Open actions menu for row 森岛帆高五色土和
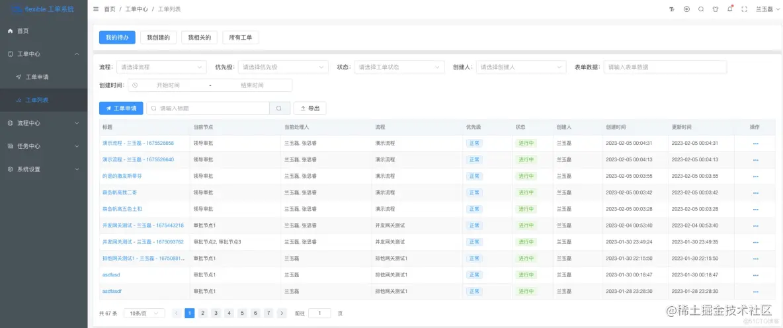Image resolution: width=783 pixels, height=328 pixels. click(x=755, y=209)
